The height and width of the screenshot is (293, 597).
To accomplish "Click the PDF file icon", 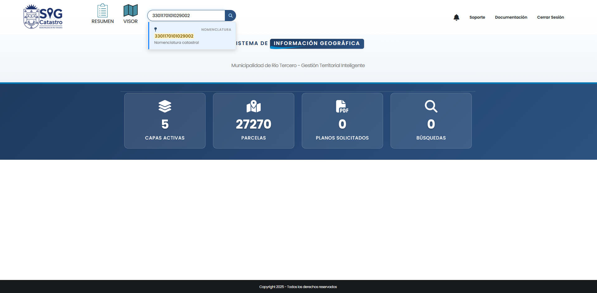I will click(x=342, y=106).
